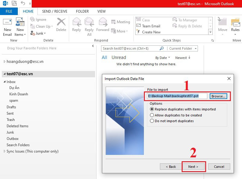Open the Clean Up menu
The width and height of the screenshot is (242, 179).
(42, 26)
